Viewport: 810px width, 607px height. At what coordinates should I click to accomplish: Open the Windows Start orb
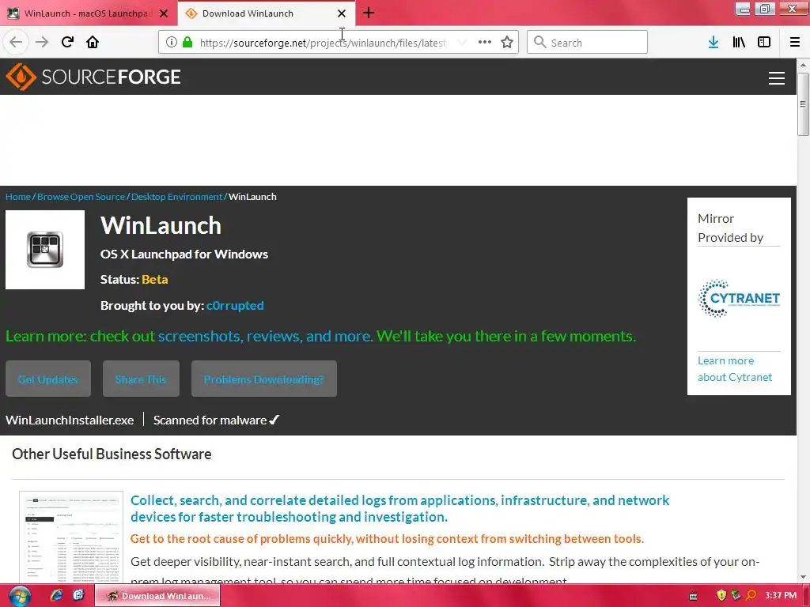19,596
